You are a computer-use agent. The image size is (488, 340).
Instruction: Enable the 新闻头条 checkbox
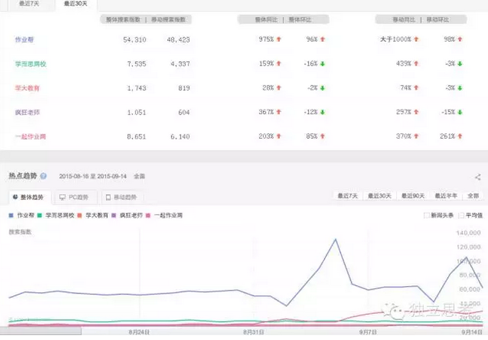[427, 215]
